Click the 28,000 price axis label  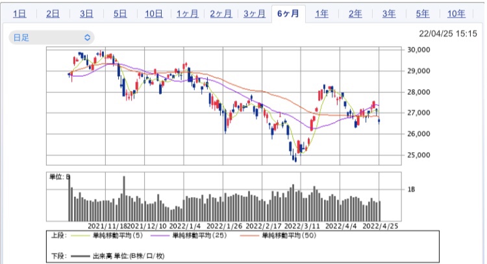pos(418,92)
